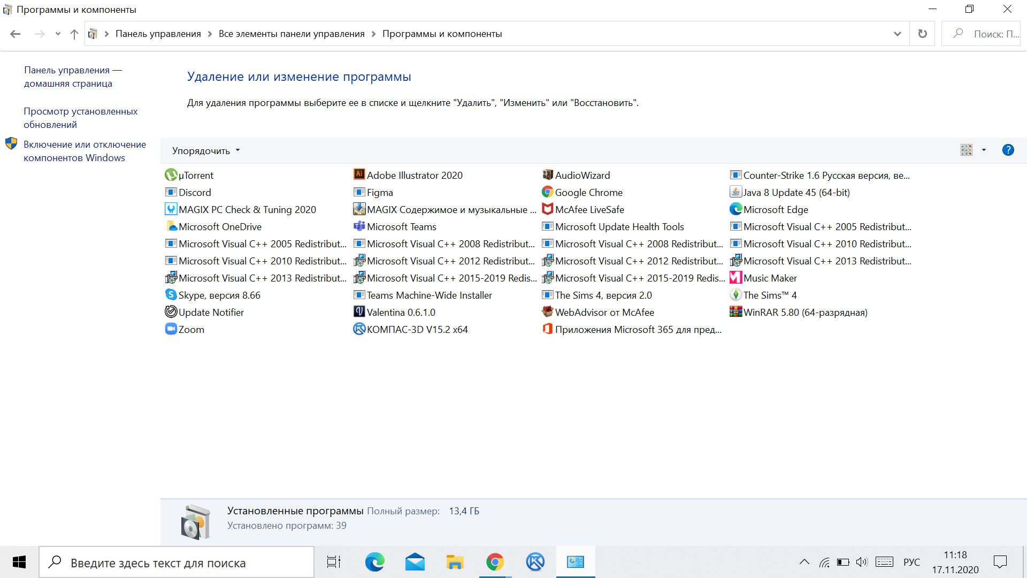Screen dimensions: 1027x578
Task: Click the help question mark icon
Action: pos(1008,150)
